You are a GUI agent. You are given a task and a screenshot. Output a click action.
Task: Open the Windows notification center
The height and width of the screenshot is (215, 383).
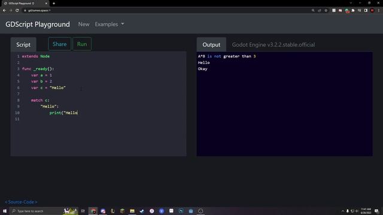376,211
